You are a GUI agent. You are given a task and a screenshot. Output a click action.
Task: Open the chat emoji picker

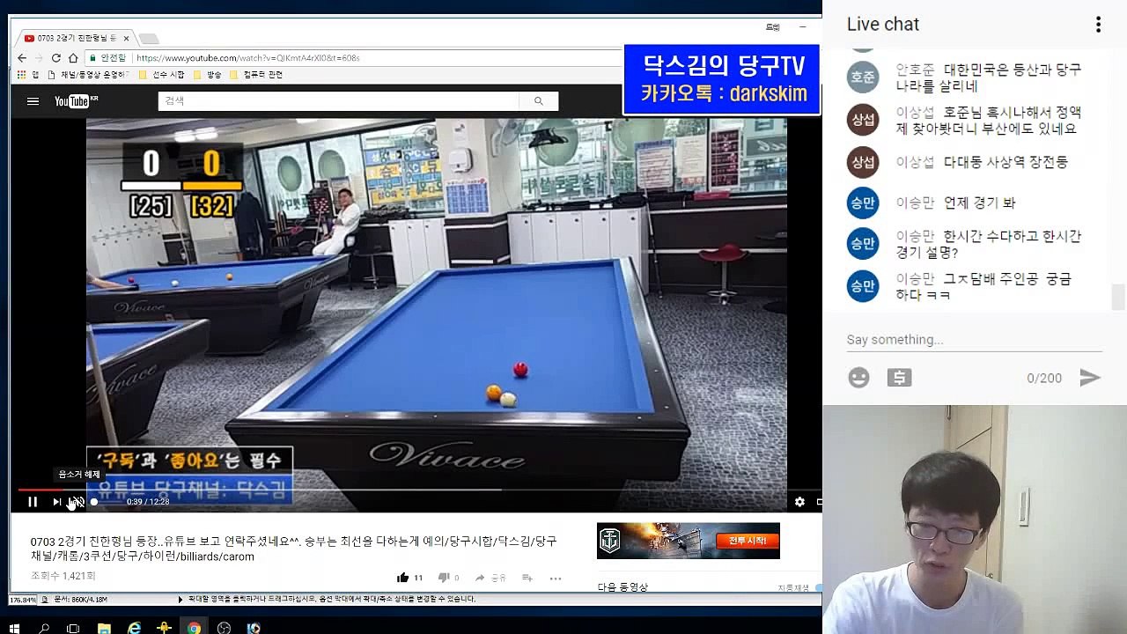tap(858, 378)
